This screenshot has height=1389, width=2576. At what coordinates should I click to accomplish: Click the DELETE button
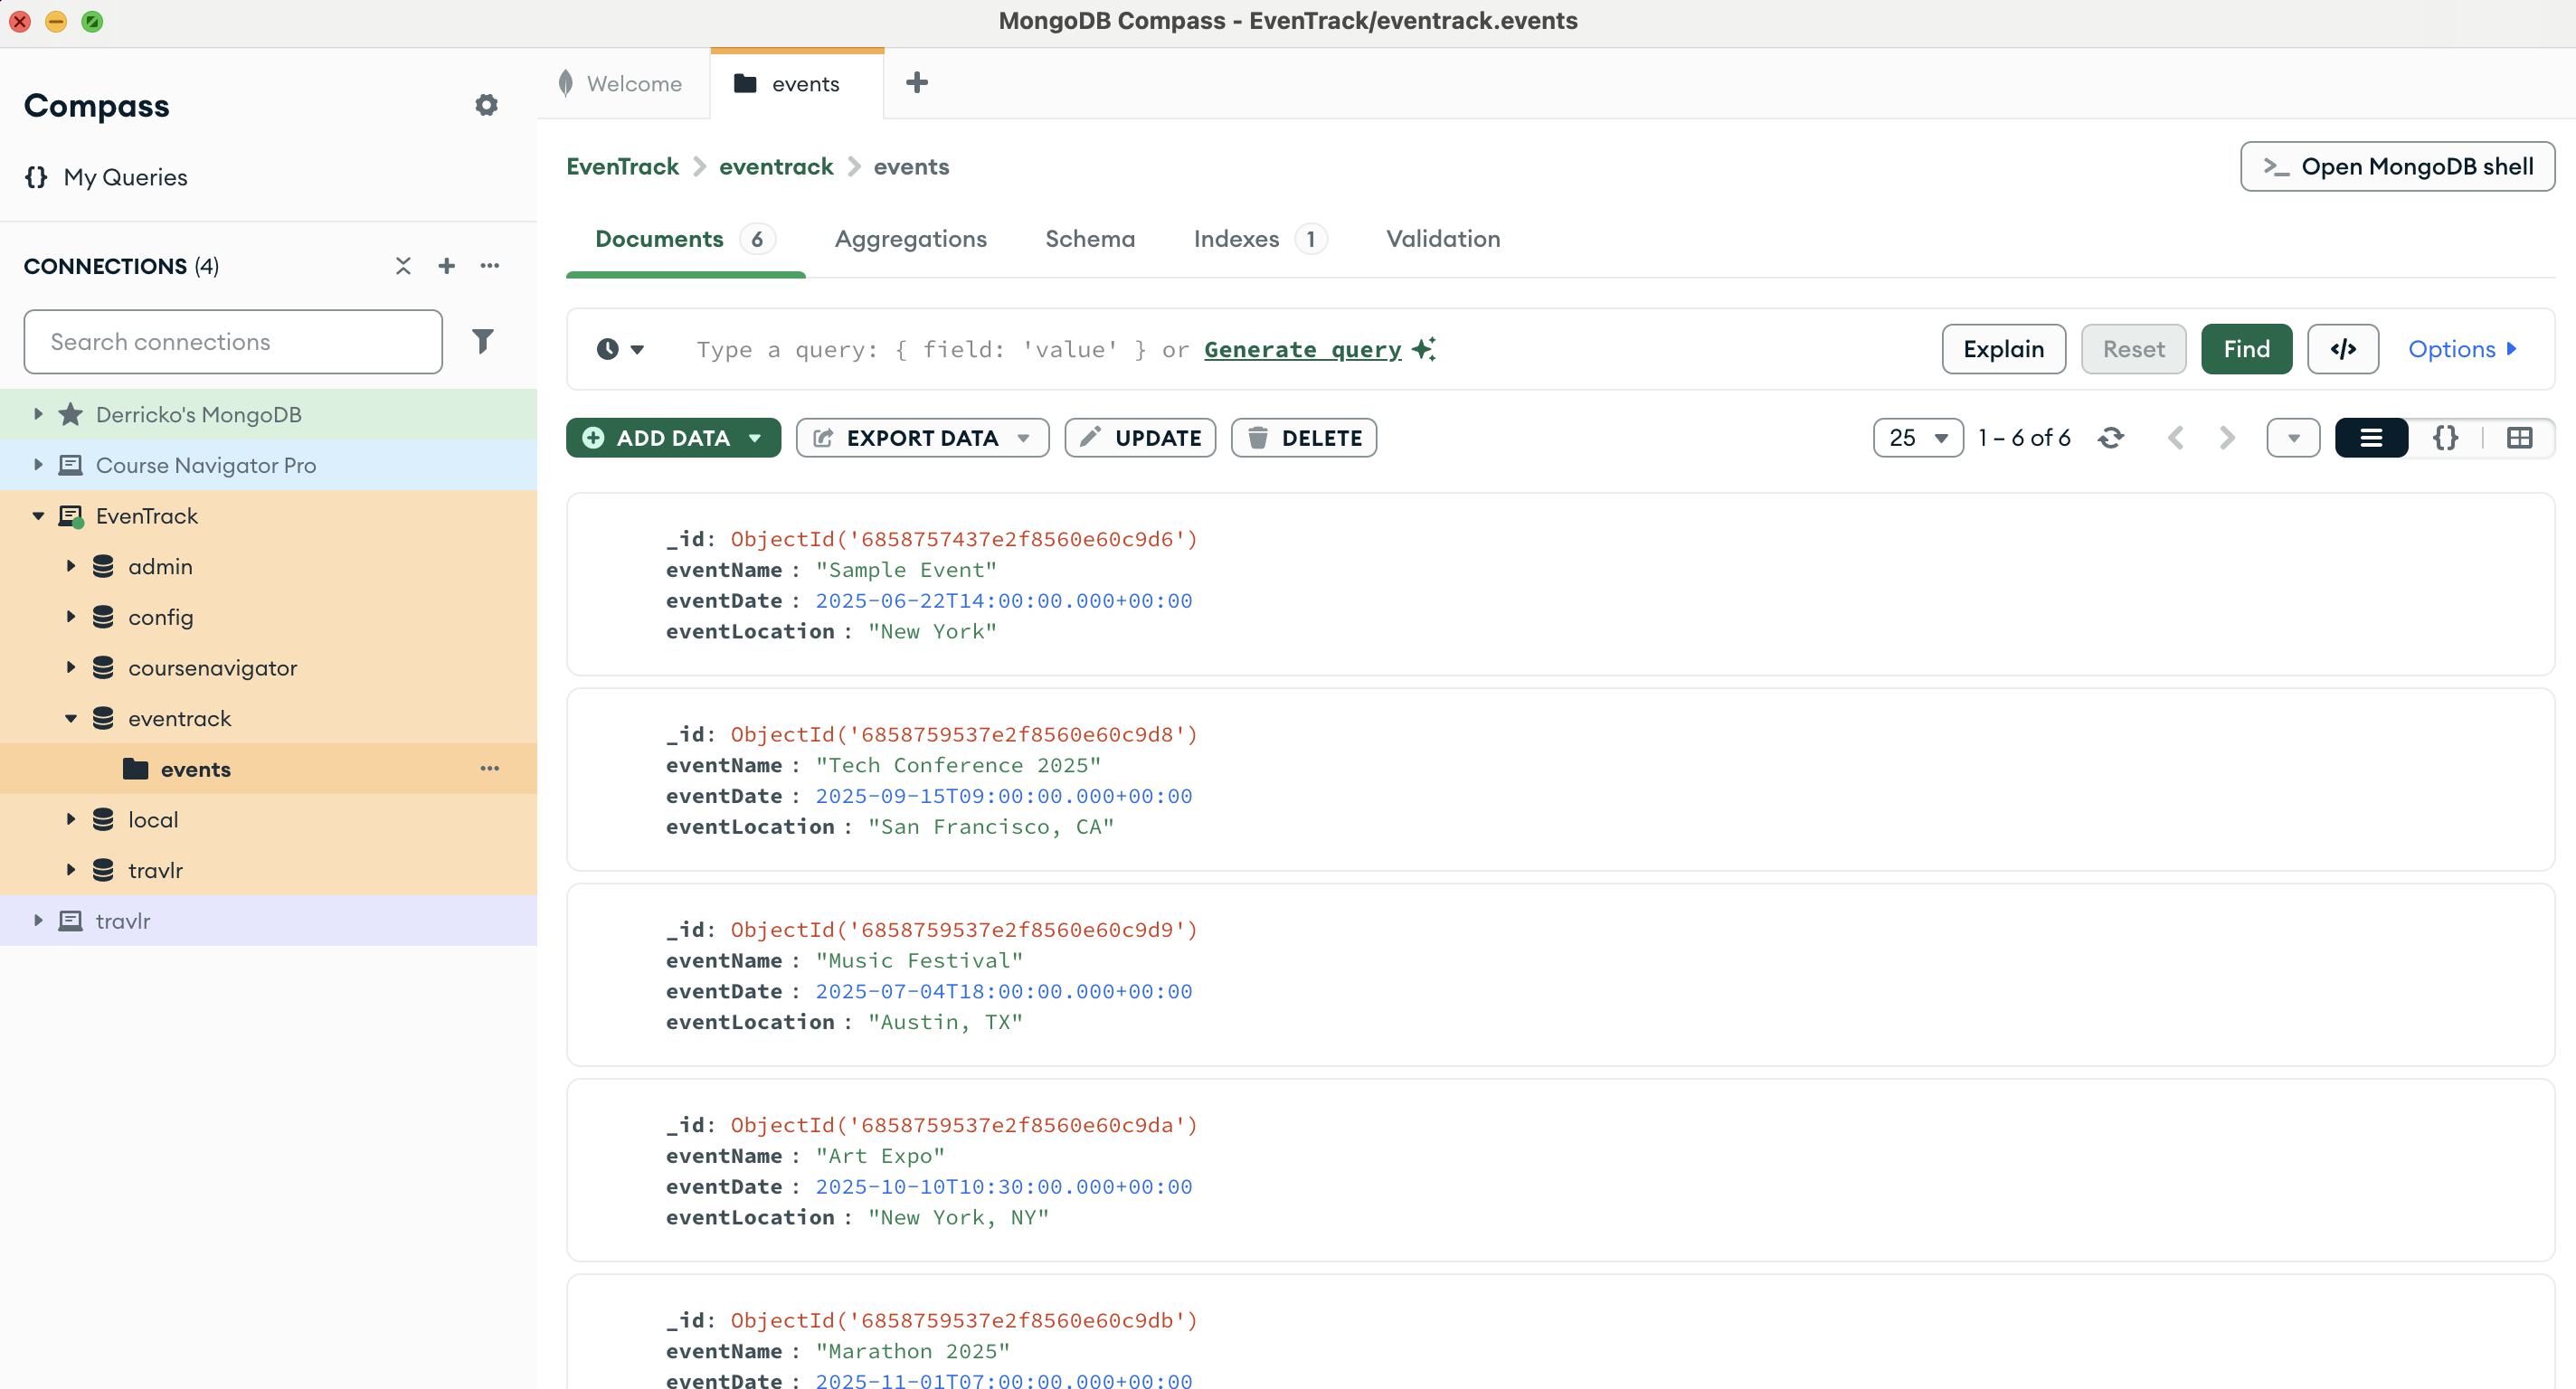click(x=1303, y=438)
